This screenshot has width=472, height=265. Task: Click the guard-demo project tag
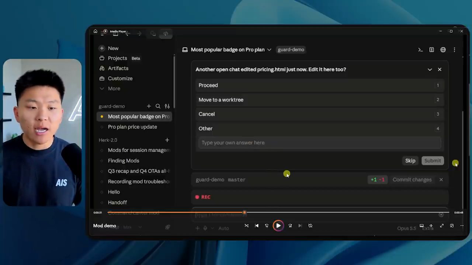point(291,50)
